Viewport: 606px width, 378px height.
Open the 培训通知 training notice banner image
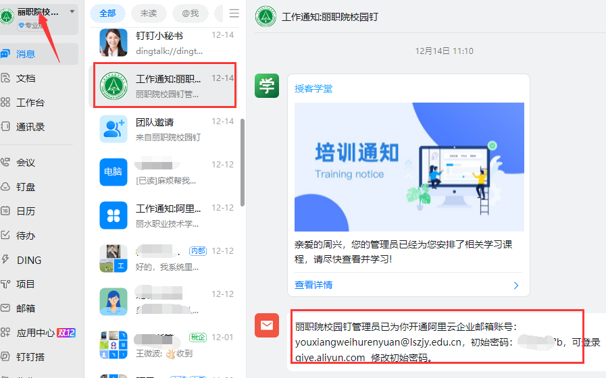pos(409,167)
